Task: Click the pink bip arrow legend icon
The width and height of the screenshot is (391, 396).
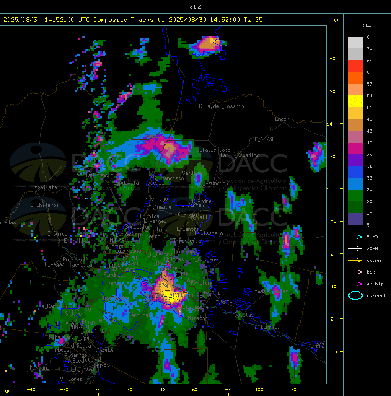Action: tap(355, 272)
